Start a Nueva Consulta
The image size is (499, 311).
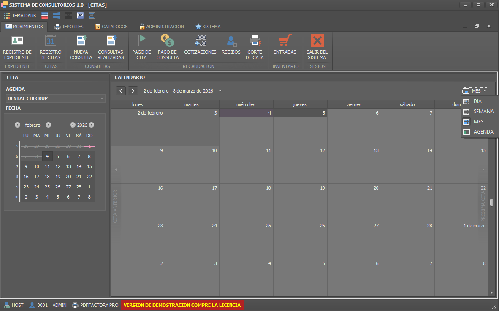click(x=81, y=41)
